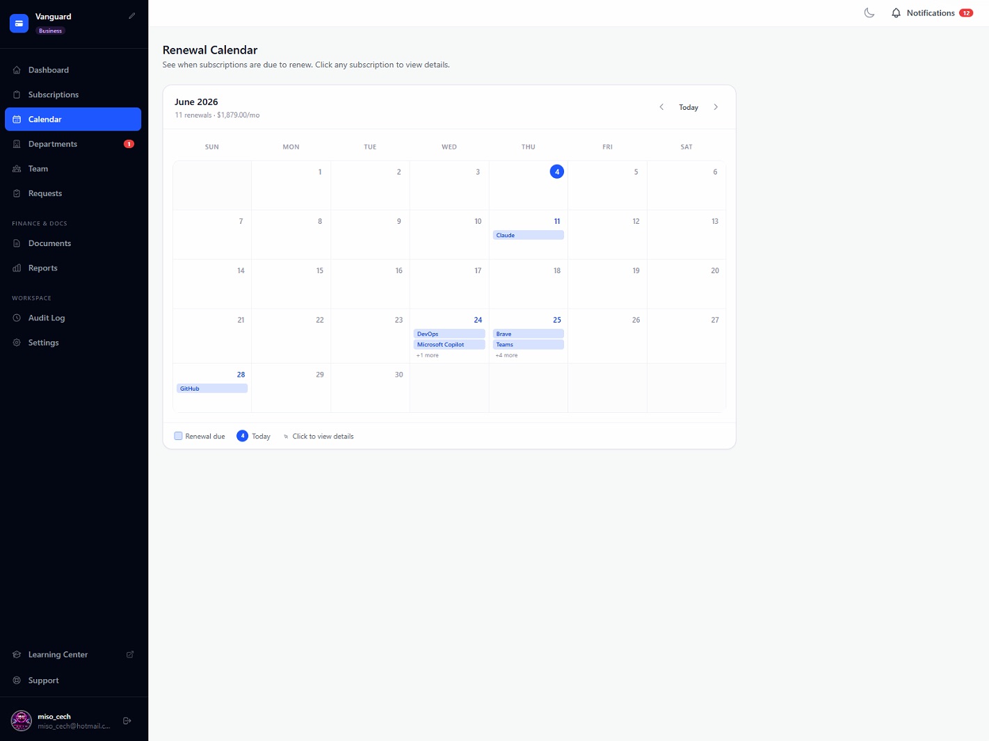Open the Microsoft Copilot renewal event
The image size is (989, 741).
coord(449,345)
